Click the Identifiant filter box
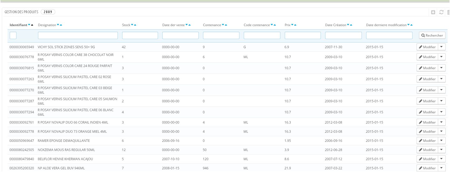The width and height of the screenshot is (450, 172). pos(13,35)
